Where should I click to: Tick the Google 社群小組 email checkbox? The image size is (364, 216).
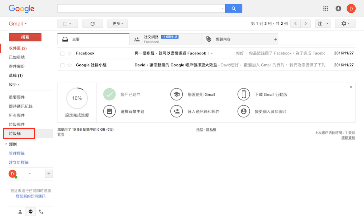tap(62, 65)
